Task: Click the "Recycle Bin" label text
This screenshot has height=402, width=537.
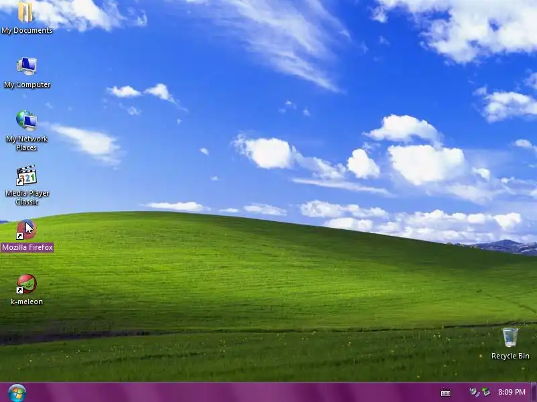Action: coord(510,356)
